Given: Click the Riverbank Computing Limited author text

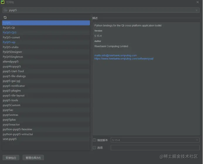Looking at the screenshot, I should click(111, 46).
